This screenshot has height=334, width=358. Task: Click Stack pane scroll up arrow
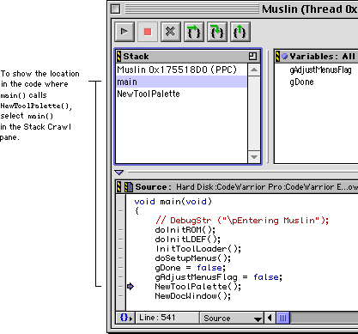[x=254, y=70]
